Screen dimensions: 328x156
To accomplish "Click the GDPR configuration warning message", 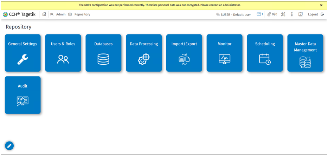I will pyautogui.click(x=160, y=5).
